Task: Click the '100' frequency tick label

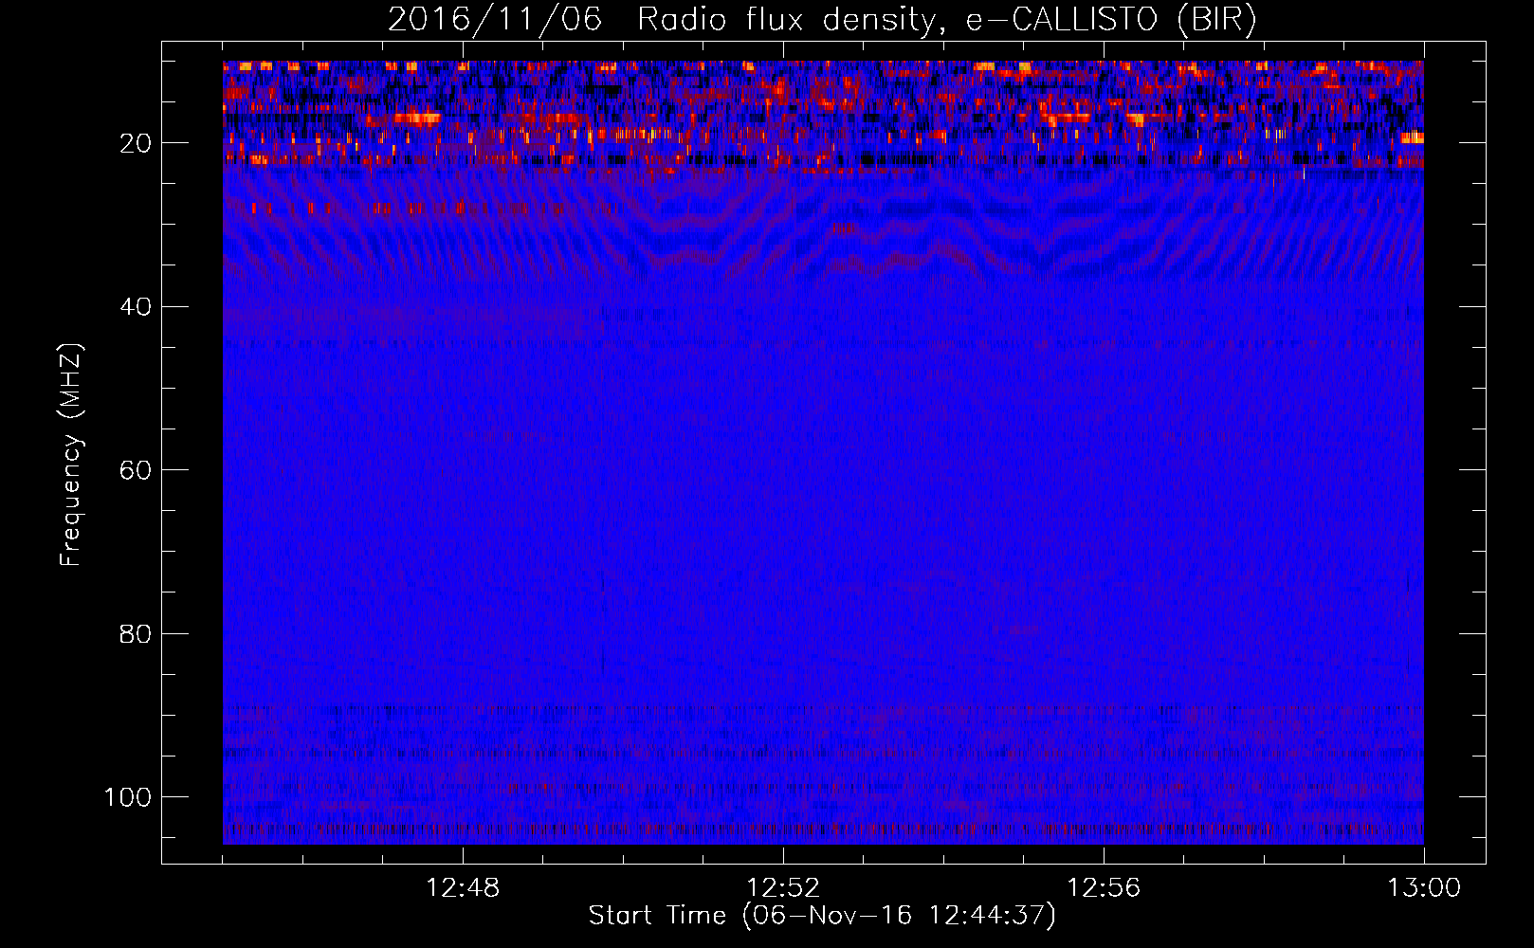Action: pyautogui.click(x=127, y=796)
